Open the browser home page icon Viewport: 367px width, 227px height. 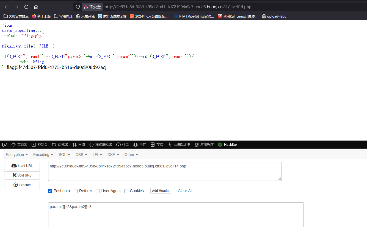point(36,7)
